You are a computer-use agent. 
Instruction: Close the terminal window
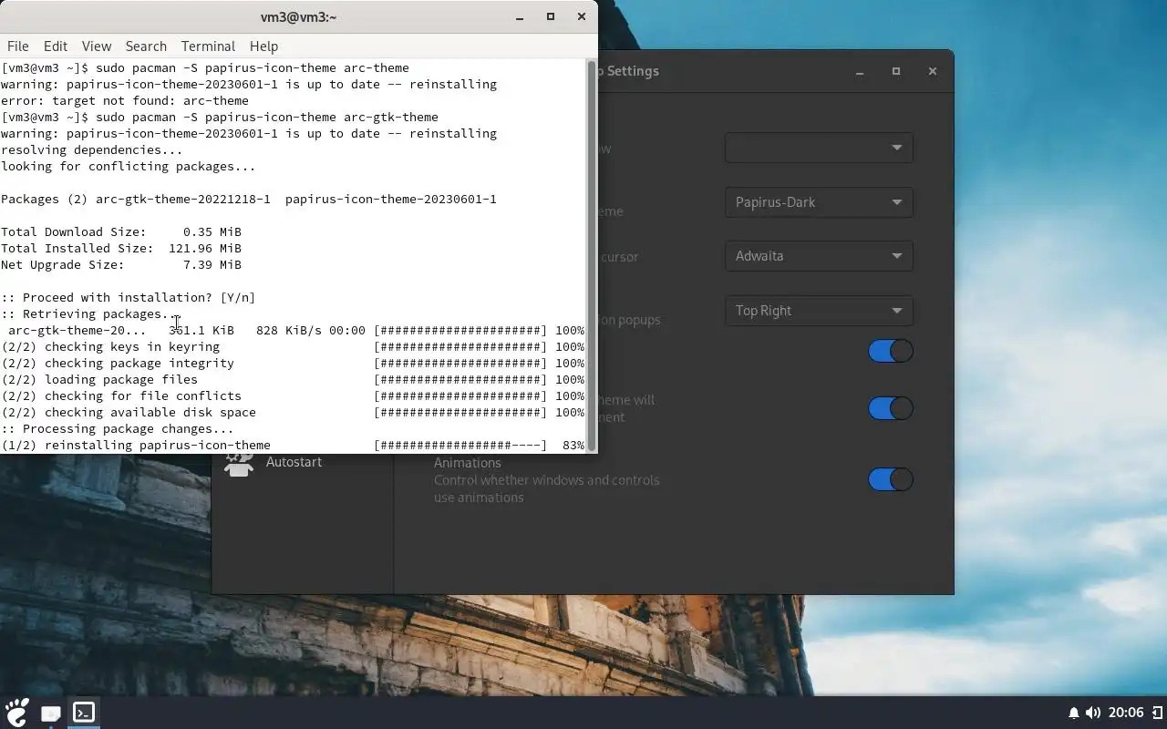tap(582, 16)
